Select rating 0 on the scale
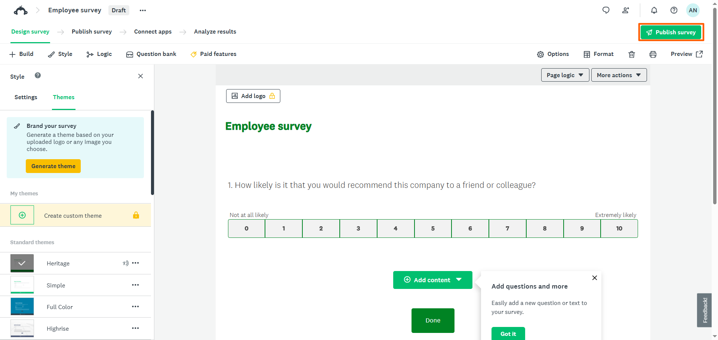 [x=246, y=229]
